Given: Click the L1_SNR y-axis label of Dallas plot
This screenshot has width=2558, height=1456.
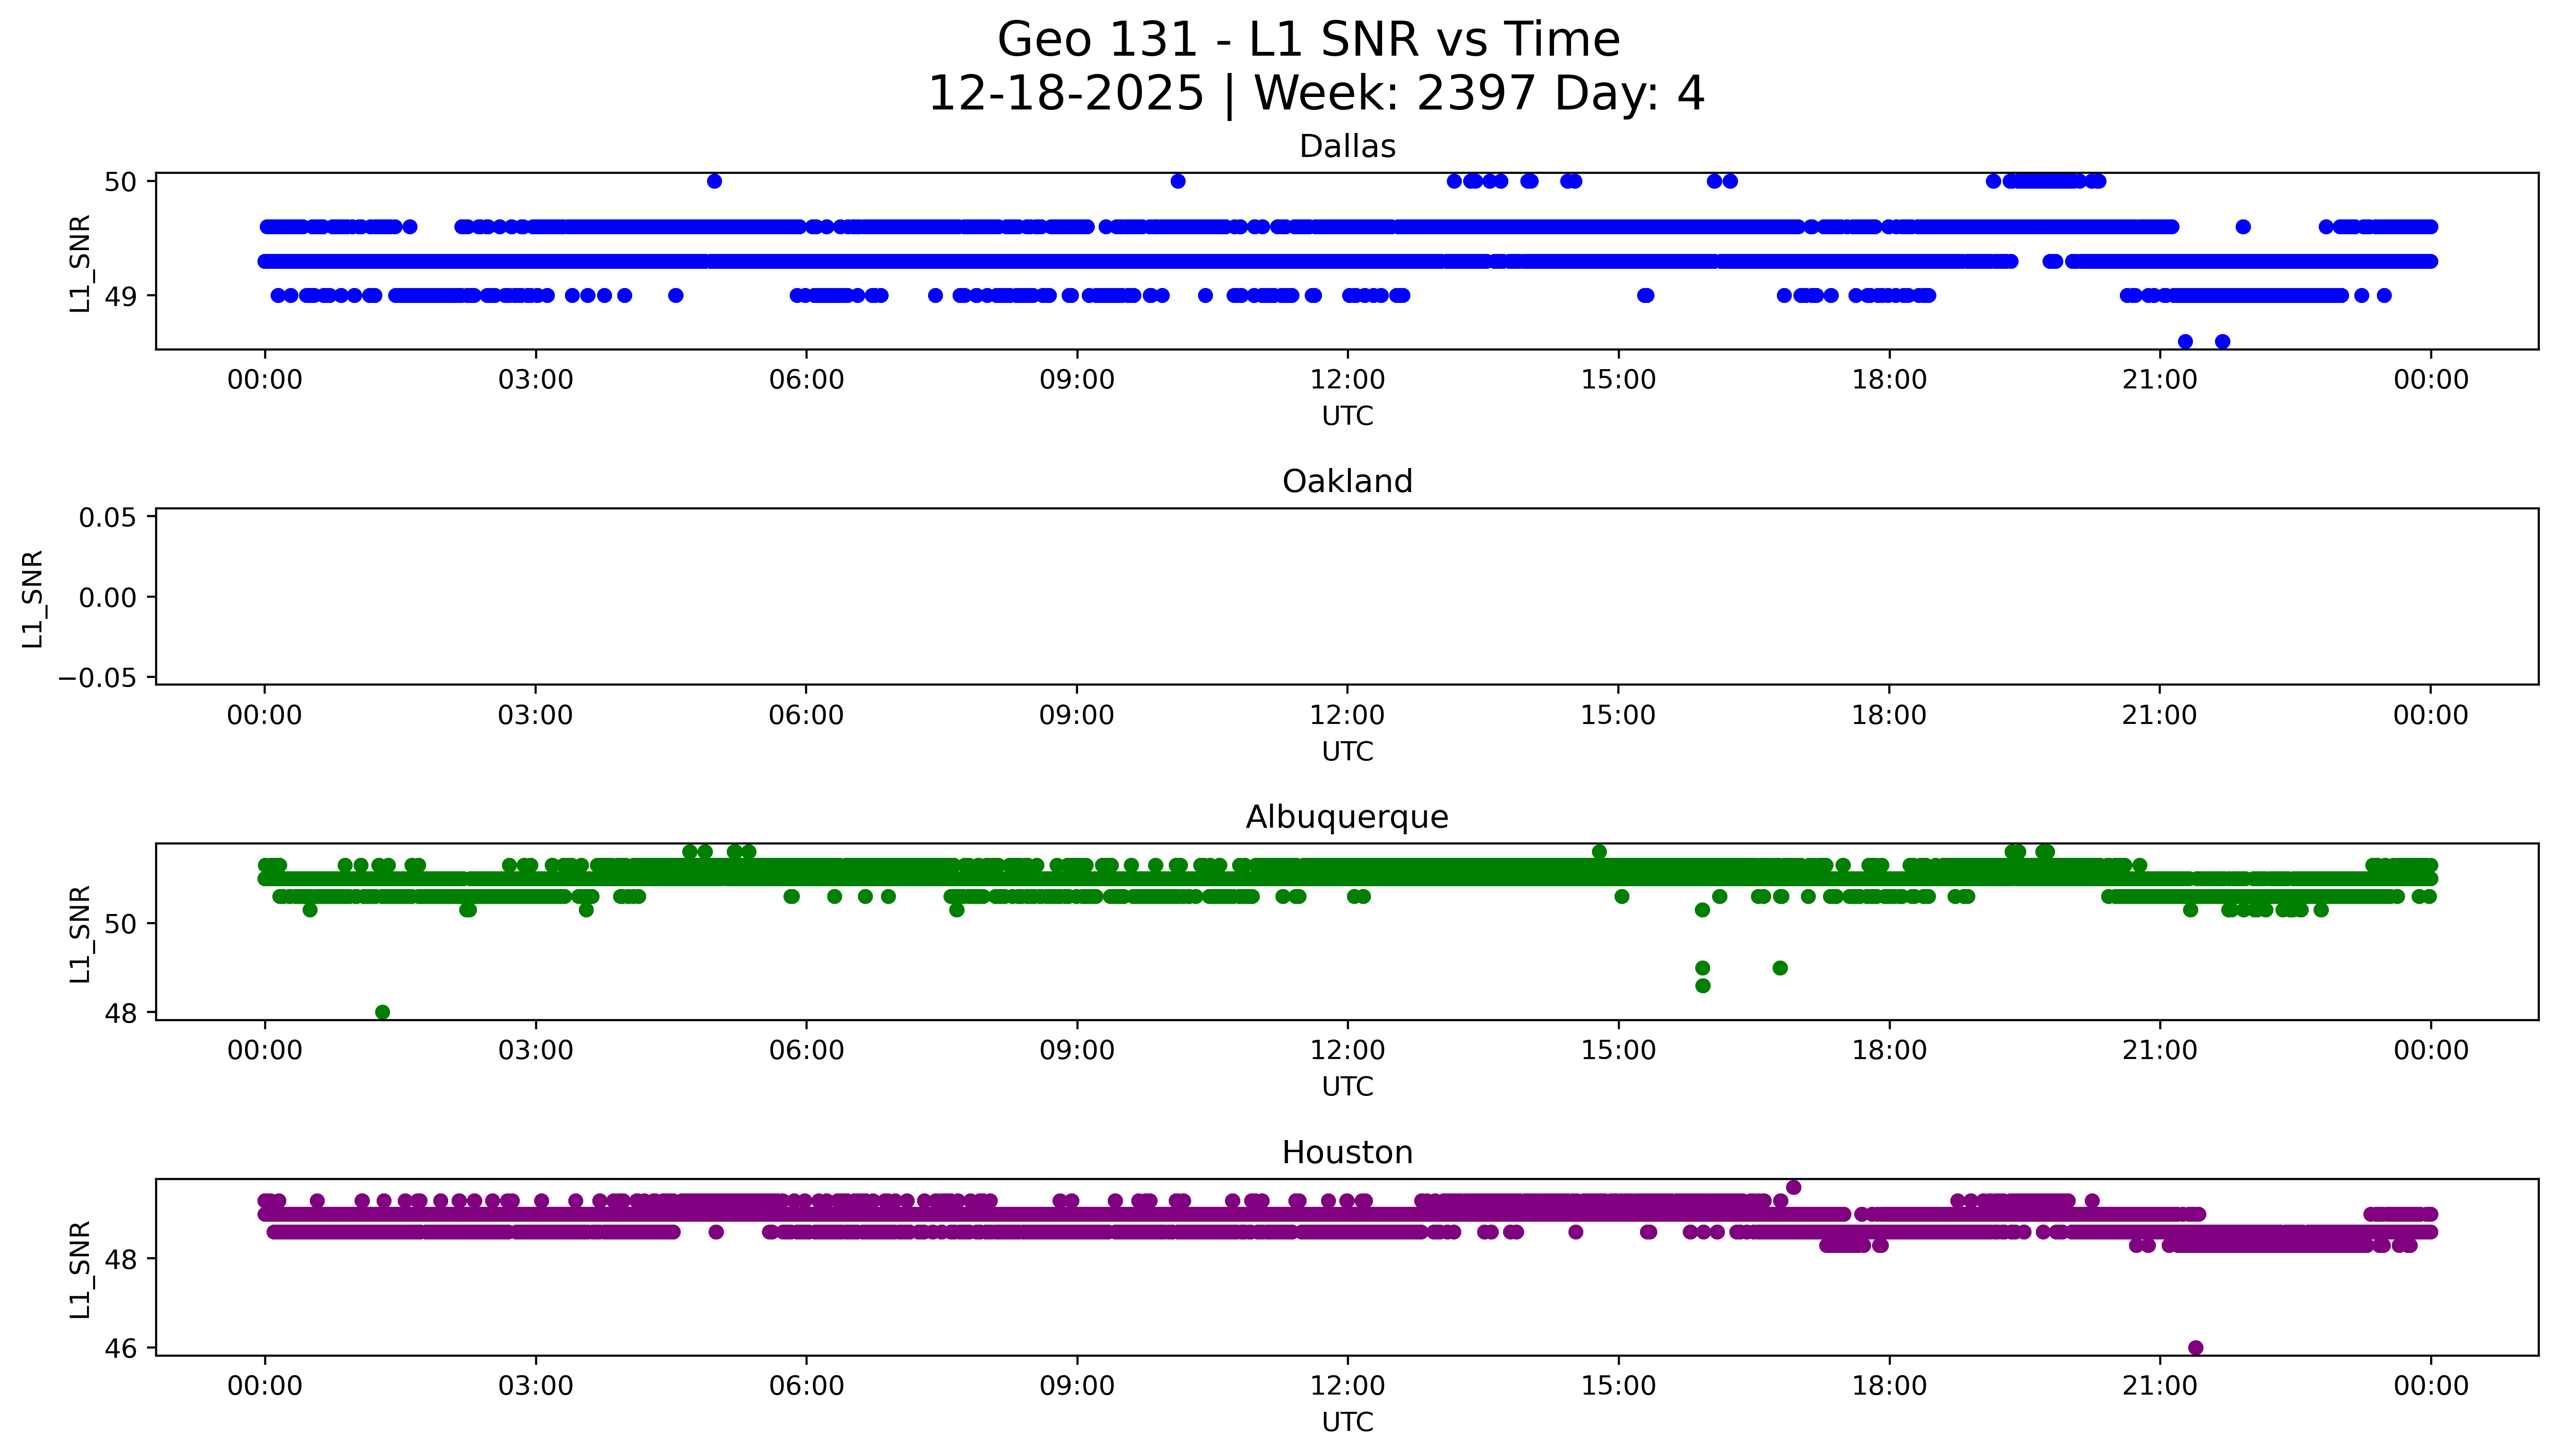Looking at the screenshot, I should coord(80,263).
